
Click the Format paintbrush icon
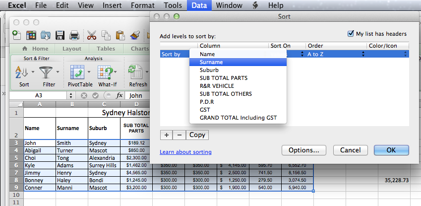point(134,35)
